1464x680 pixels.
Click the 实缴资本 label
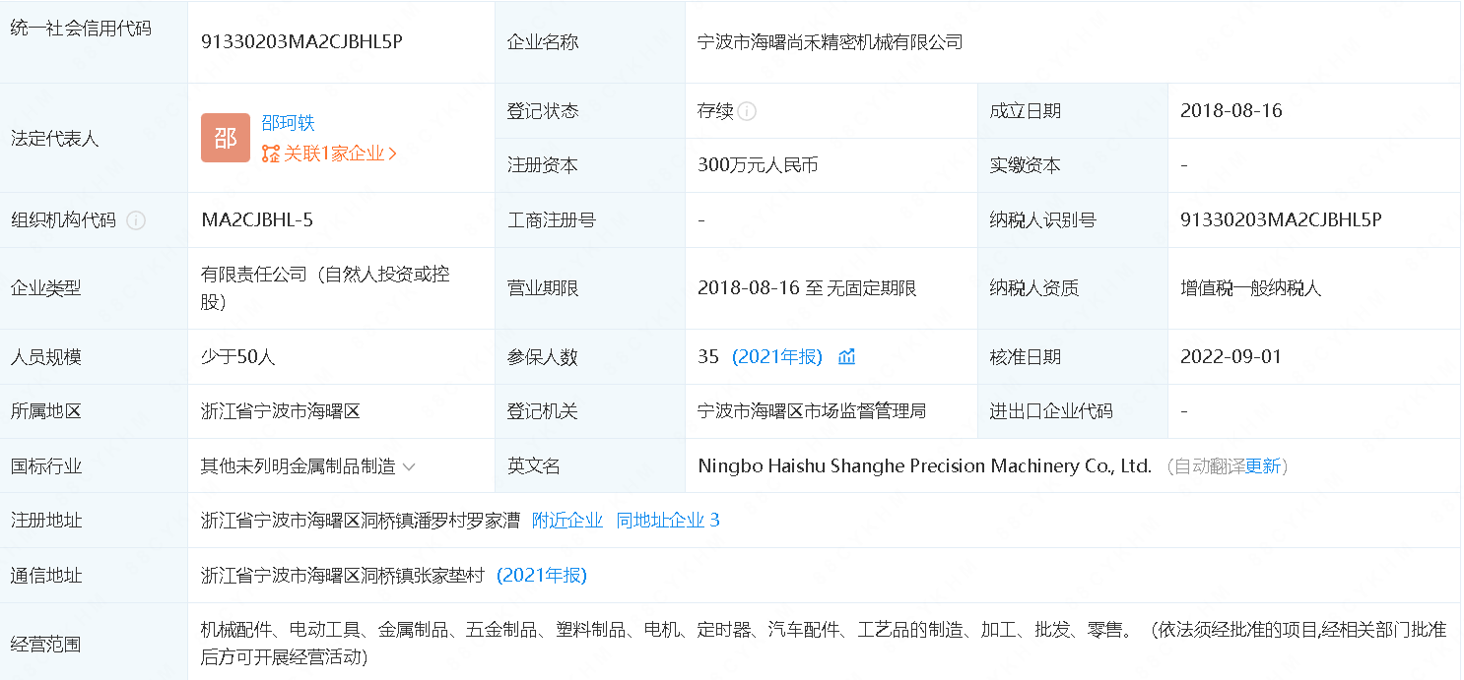(1026, 165)
